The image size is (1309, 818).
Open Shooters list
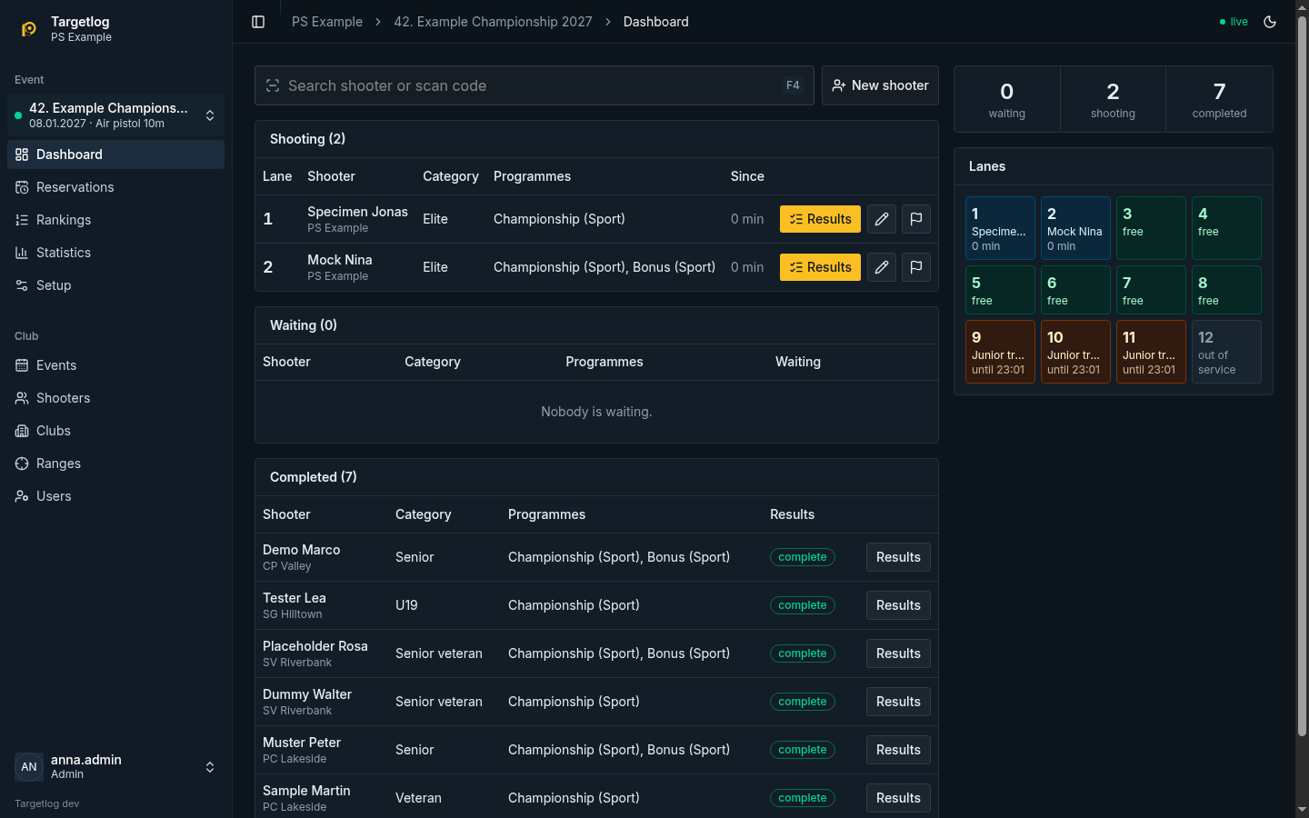coord(115,398)
